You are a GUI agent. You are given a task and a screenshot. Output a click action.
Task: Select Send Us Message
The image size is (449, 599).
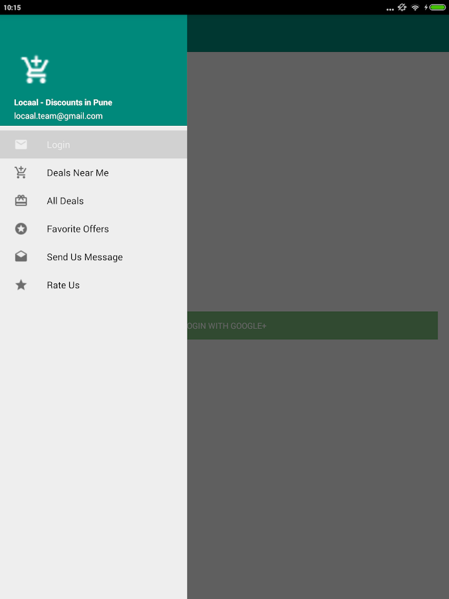tap(94, 257)
